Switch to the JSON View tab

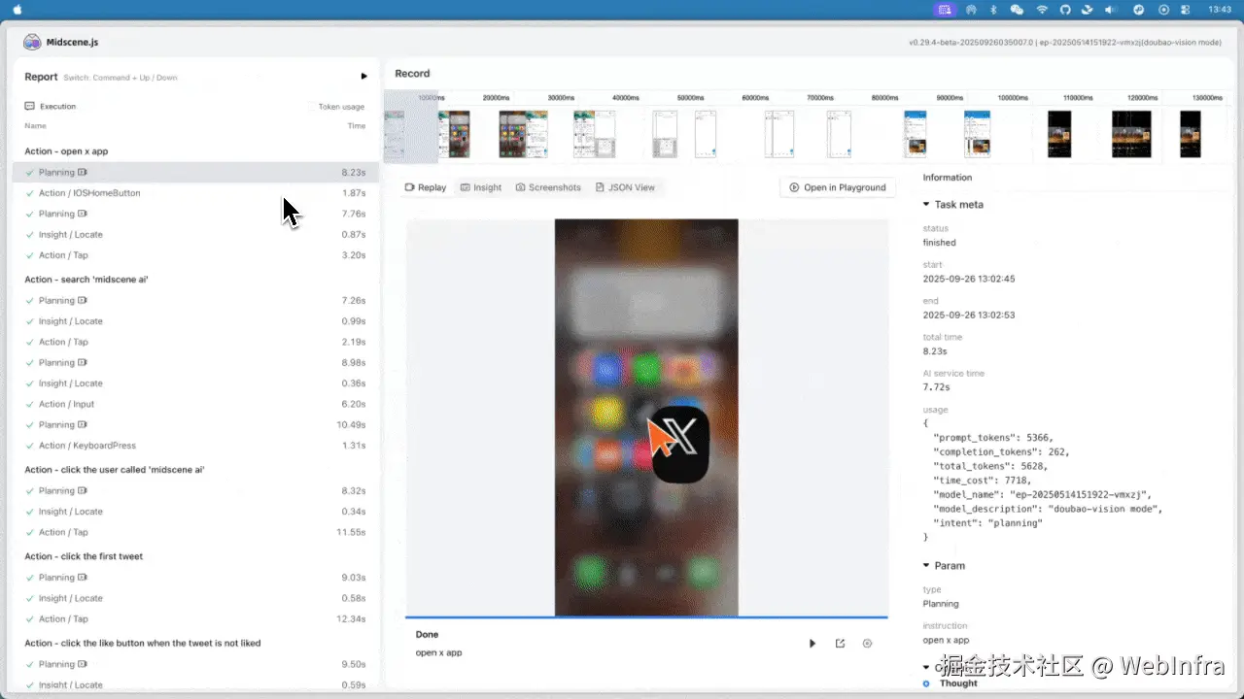[625, 186]
